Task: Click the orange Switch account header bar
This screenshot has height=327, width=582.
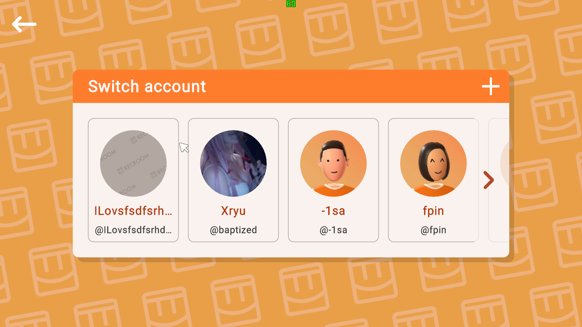Action: [x=291, y=86]
